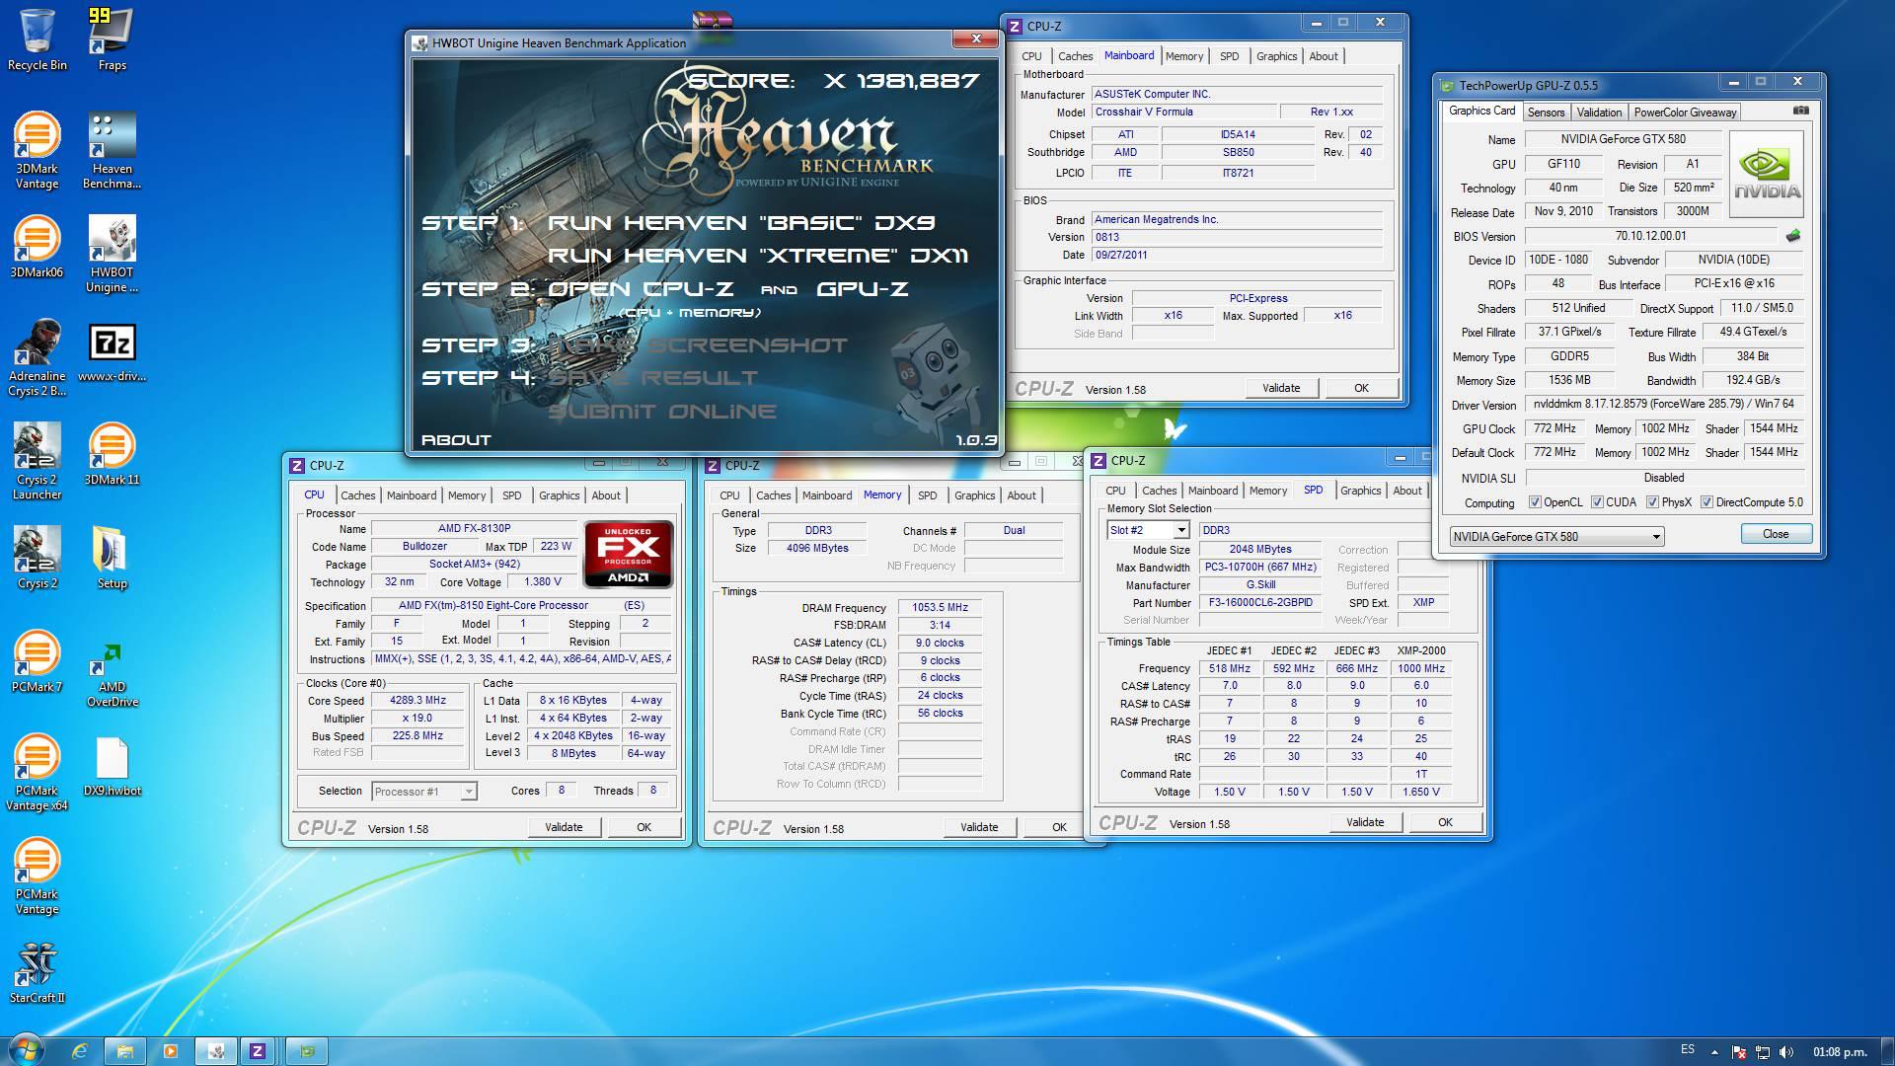
Task: Click OK in the CPU tab CPU-Z window
Action: [644, 827]
